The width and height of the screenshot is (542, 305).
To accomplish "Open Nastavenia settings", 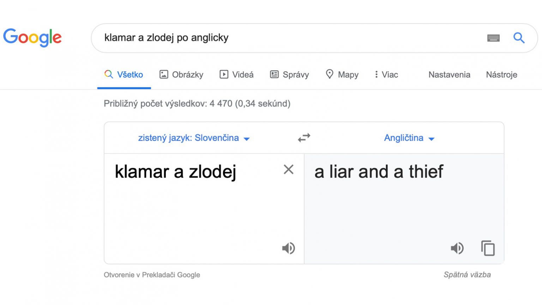I will pyautogui.click(x=449, y=74).
